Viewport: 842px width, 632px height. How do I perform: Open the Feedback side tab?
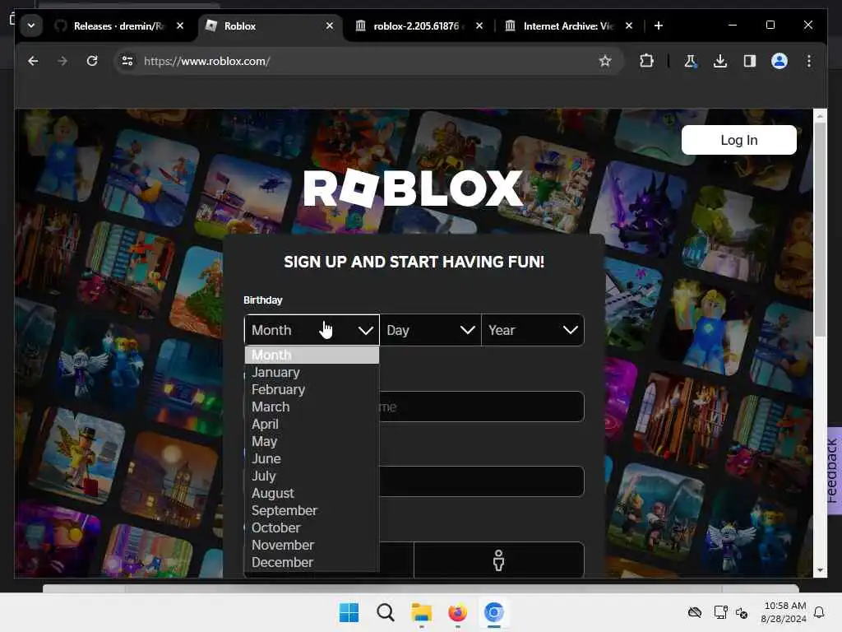tap(834, 471)
